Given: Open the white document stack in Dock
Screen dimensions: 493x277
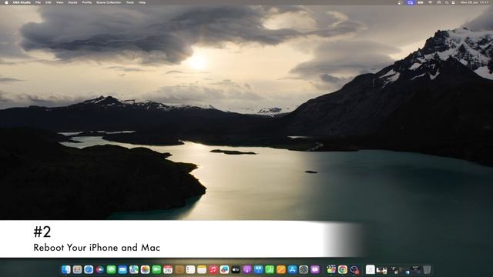Looking at the screenshot, I should (x=371, y=269).
